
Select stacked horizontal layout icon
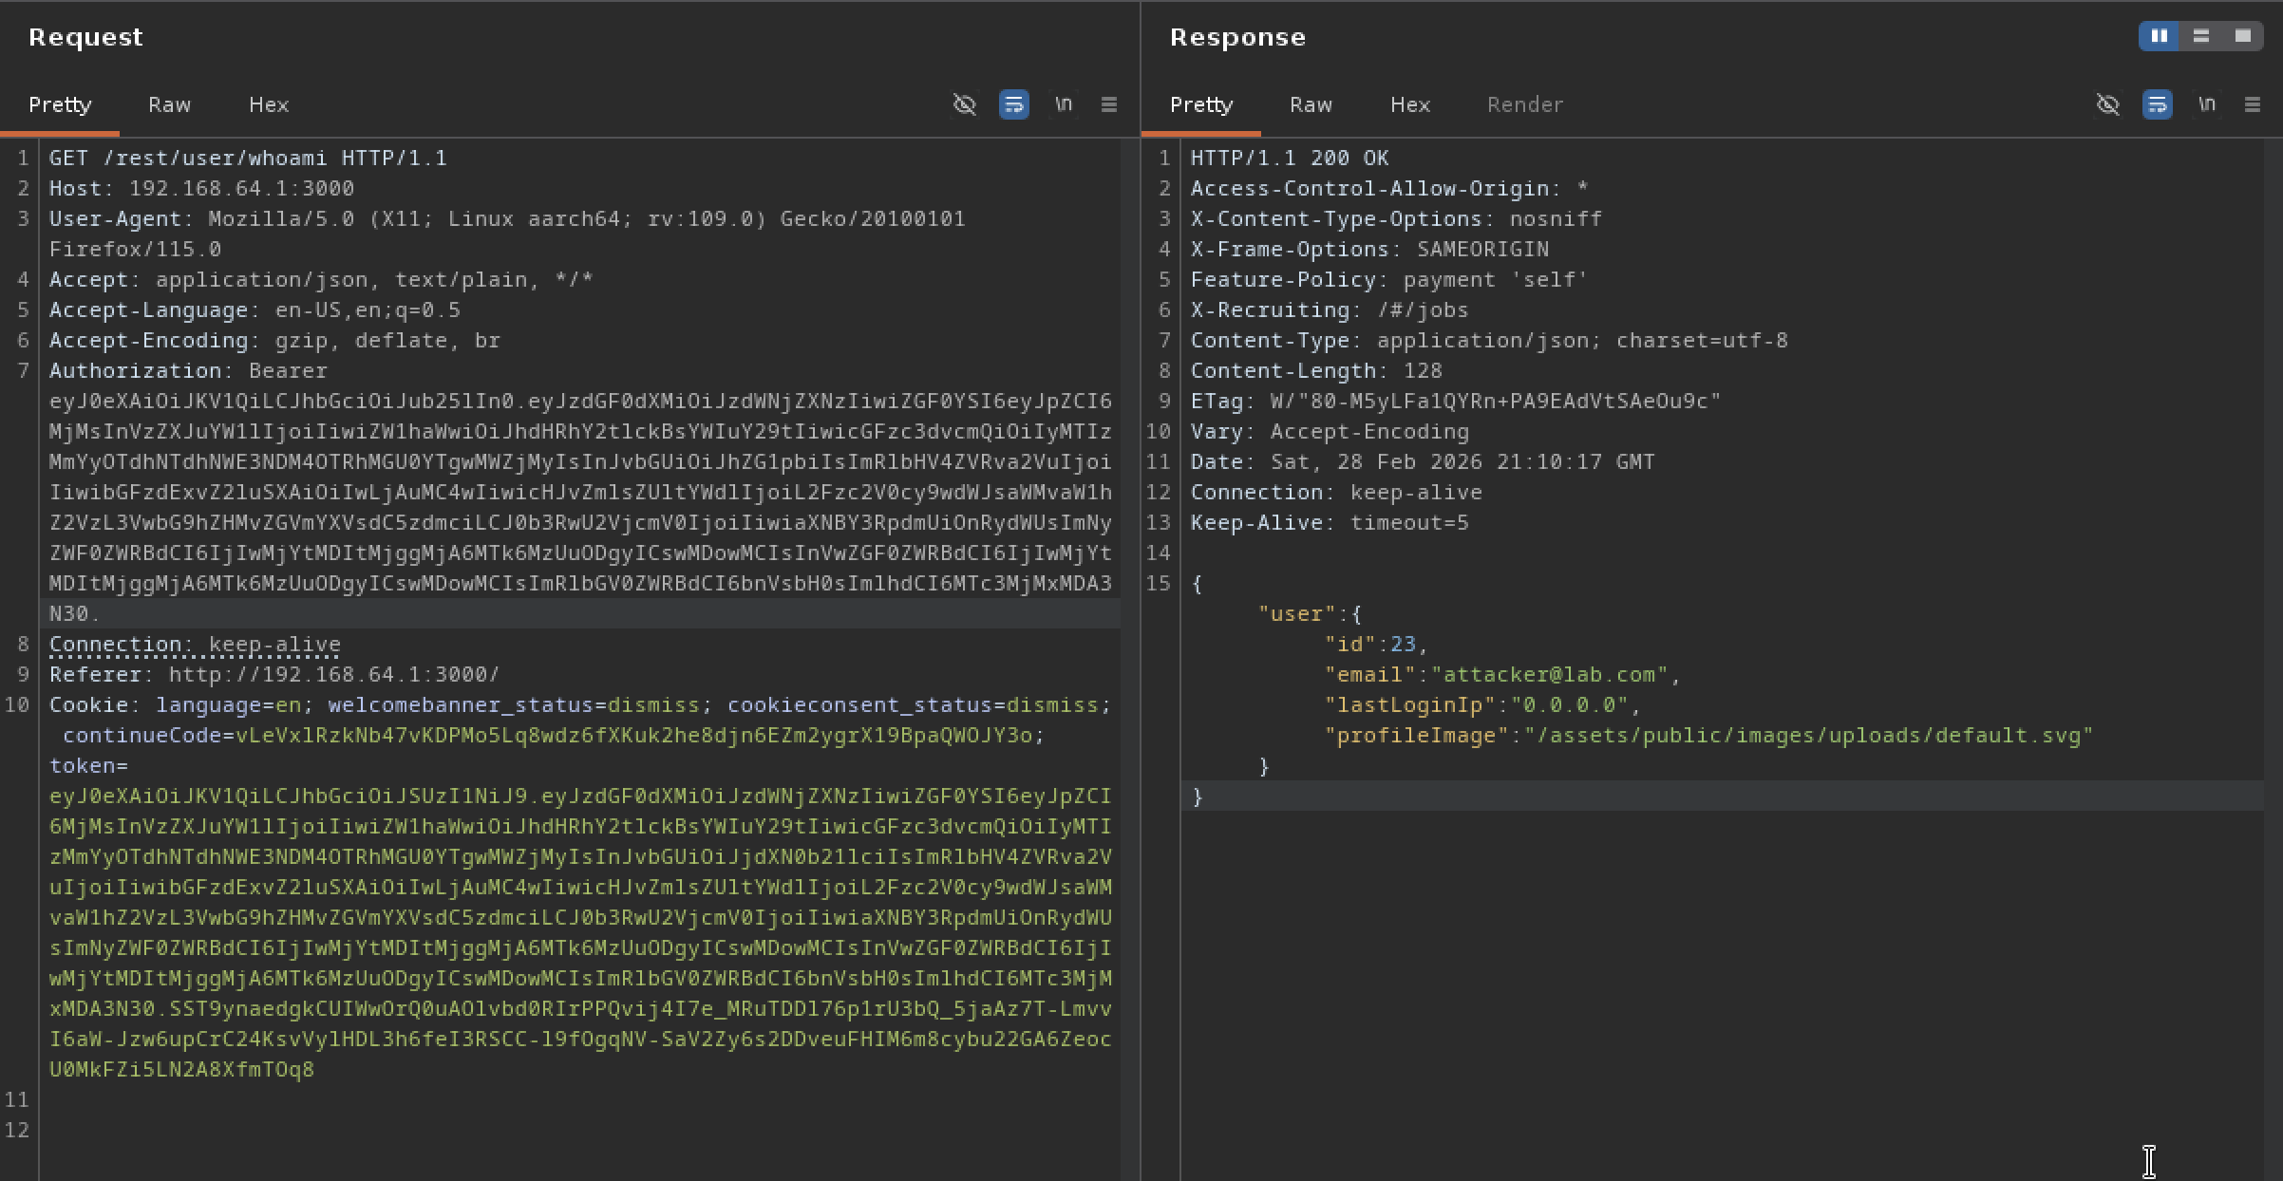2200,36
